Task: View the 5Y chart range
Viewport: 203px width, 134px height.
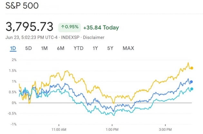Action: pyautogui.click(x=110, y=48)
